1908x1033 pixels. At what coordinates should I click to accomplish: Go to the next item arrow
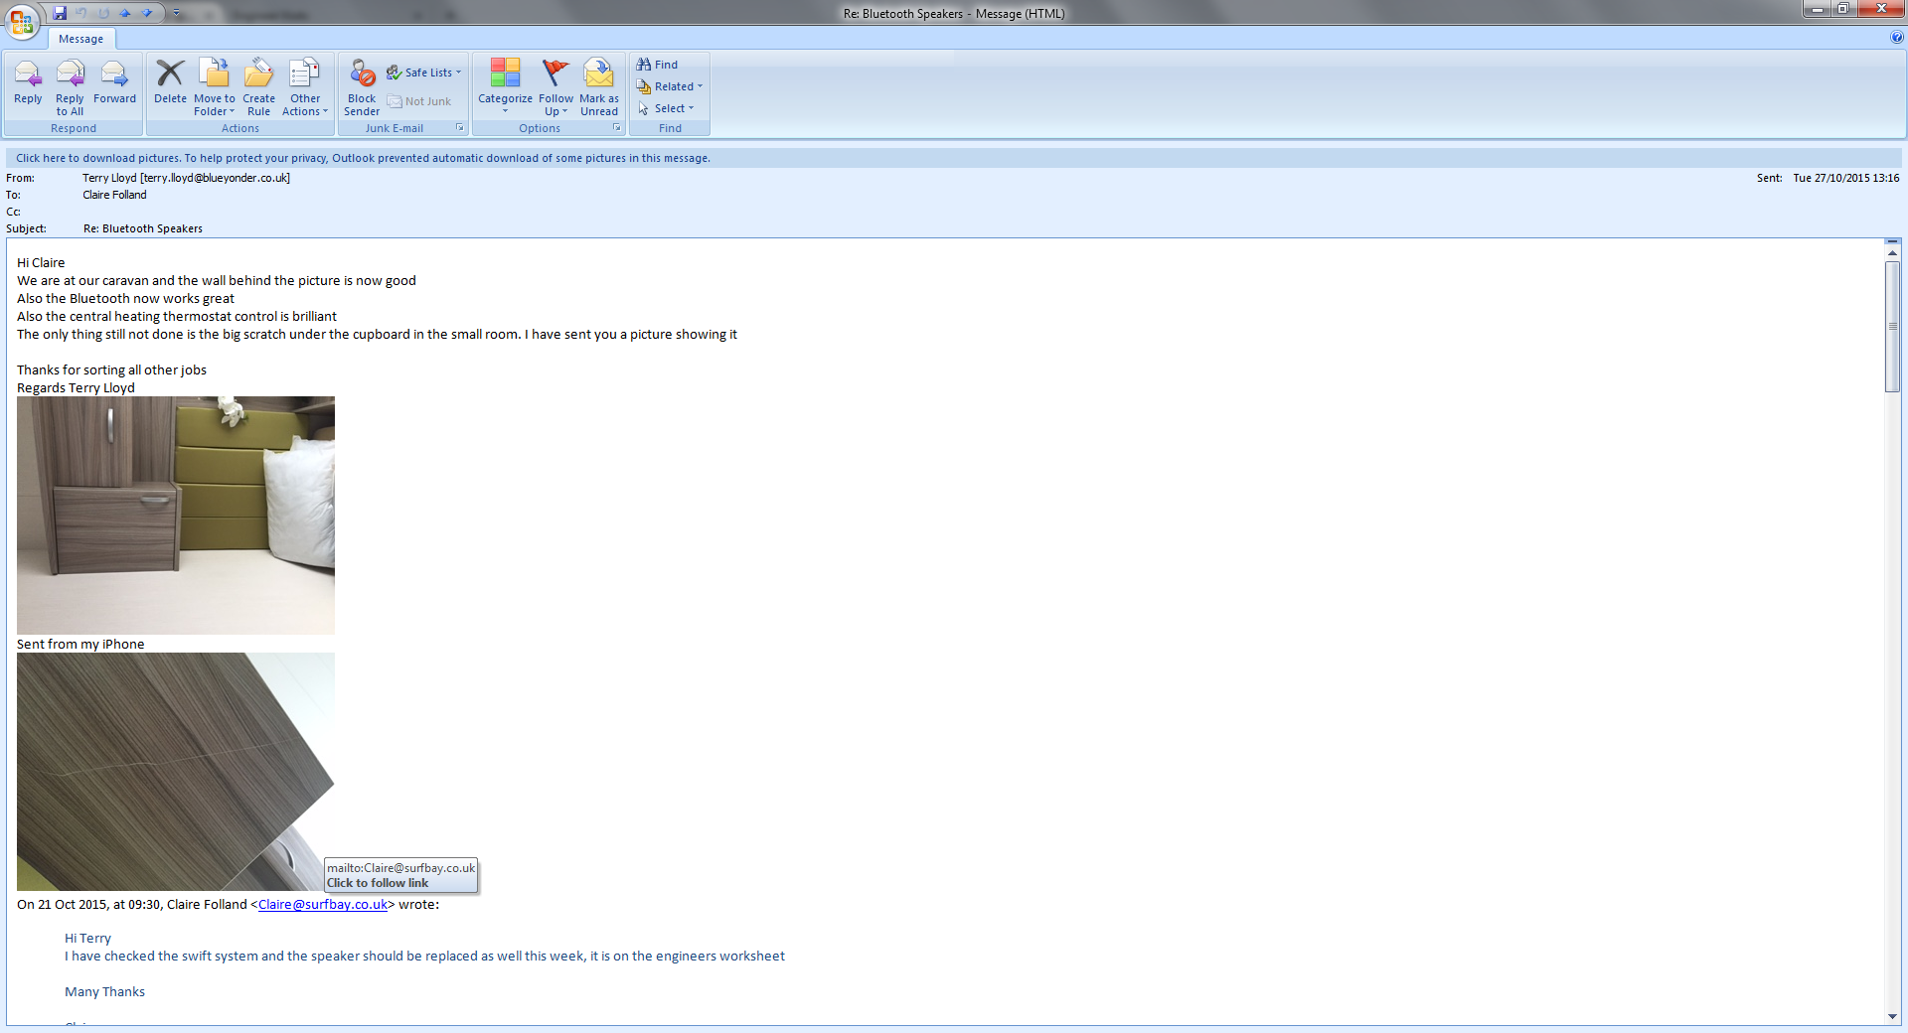coord(147,13)
